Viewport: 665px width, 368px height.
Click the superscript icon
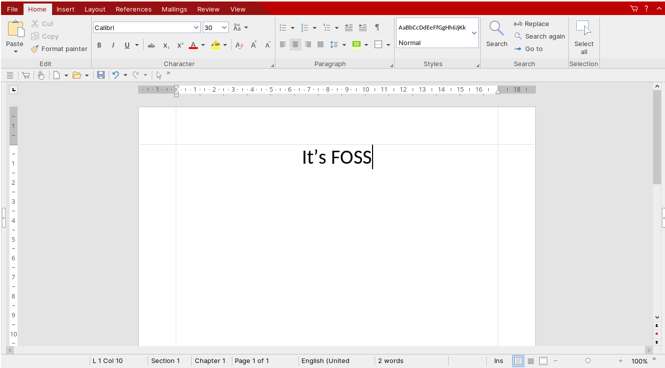pos(180,45)
